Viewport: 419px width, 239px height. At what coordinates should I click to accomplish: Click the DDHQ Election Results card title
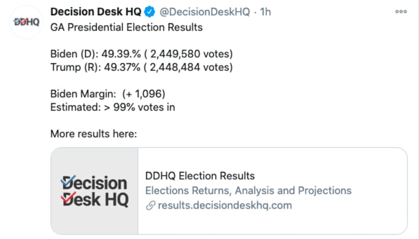pyautogui.click(x=199, y=176)
